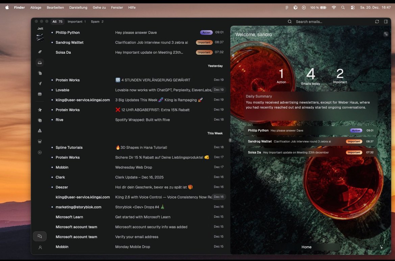Open the Lovable email row
Viewport: 395px width, 261px height.
coord(138,90)
